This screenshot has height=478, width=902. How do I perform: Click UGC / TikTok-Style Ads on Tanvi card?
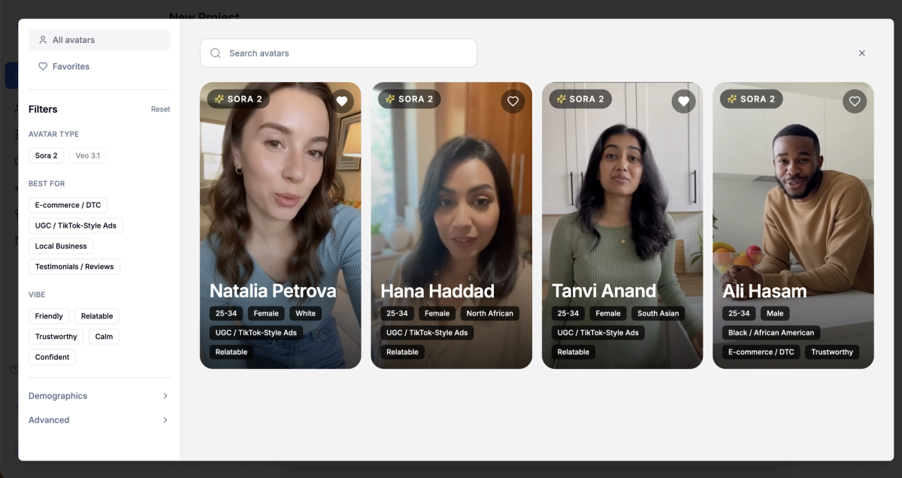(598, 333)
